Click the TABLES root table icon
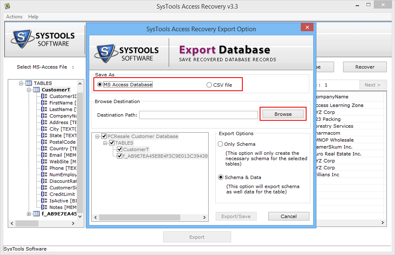Image resolution: width=395 pixels, height=255 pixels. 28,83
